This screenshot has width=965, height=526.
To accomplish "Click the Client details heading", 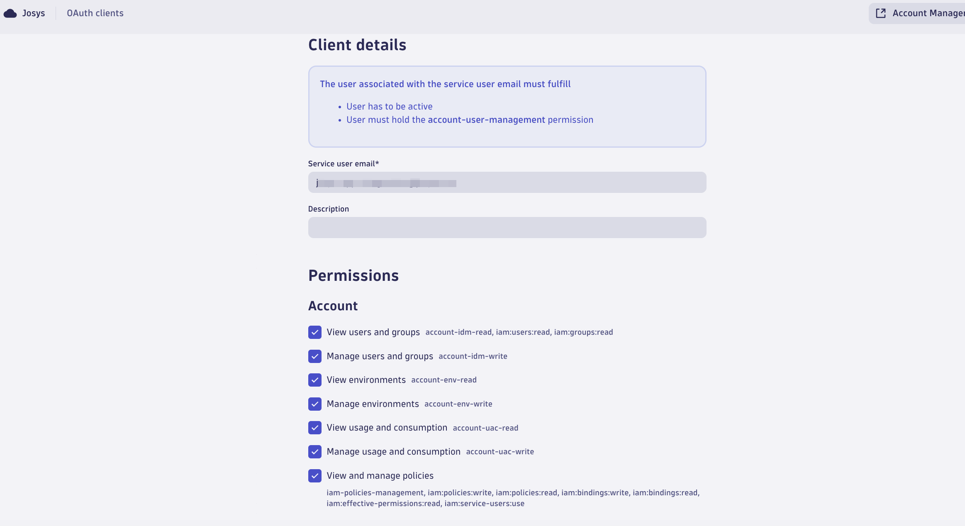I will tap(357, 45).
